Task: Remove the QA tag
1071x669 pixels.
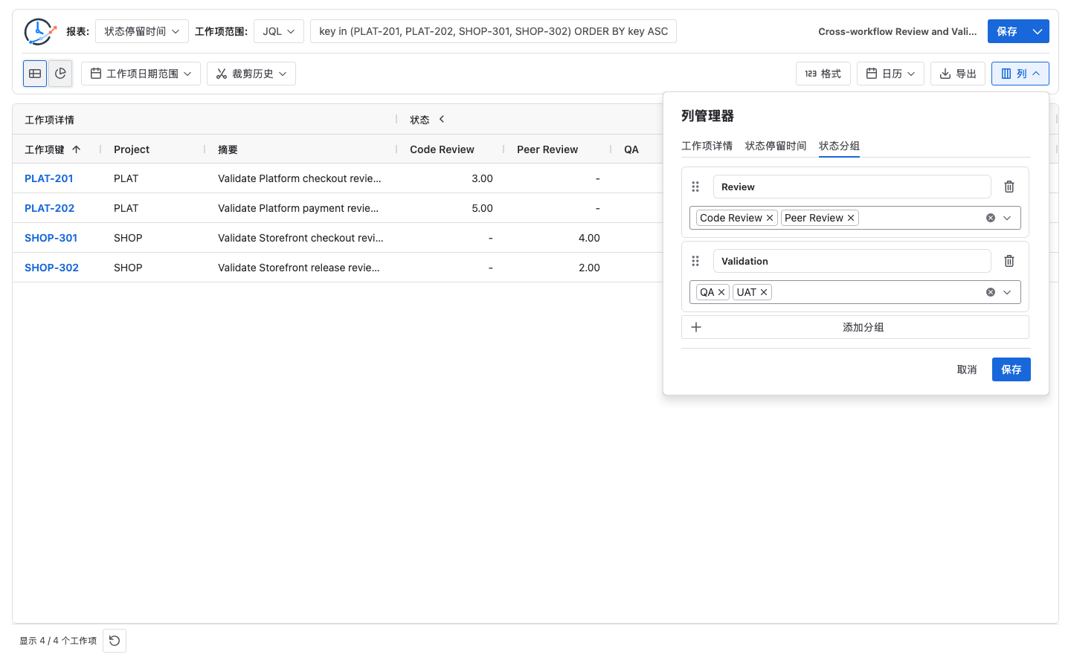Action: [x=721, y=292]
